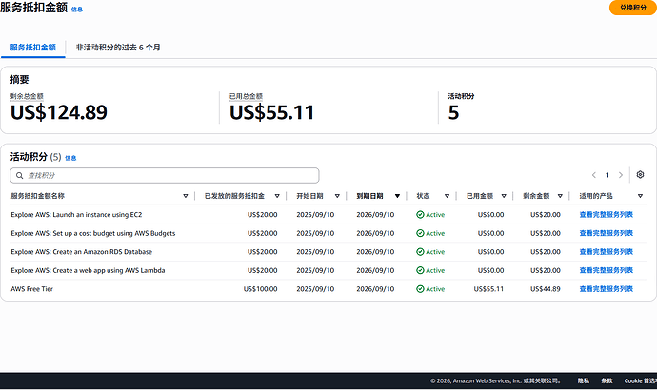Sort by 状态 column arrow
This screenshot has height=390, width=657.
pyautogui.click(x=447, y=196)
